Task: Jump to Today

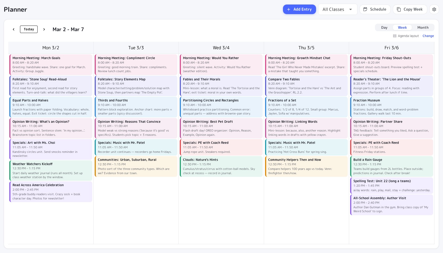Action: (x=29, y=29)
